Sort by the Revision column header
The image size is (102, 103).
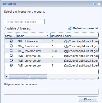point(57,36)
